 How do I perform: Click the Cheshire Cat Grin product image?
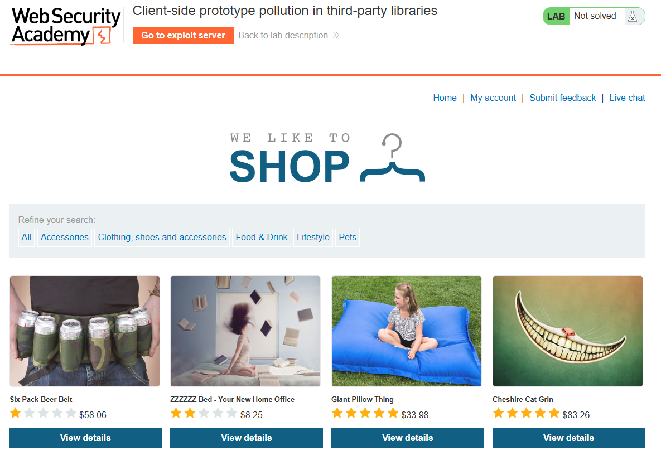click(x=567, y=331)
